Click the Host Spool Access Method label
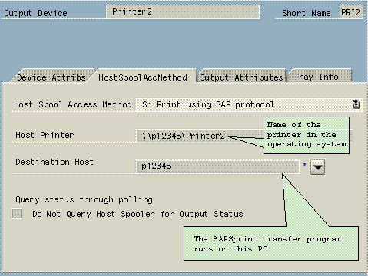 coord(73,104)
